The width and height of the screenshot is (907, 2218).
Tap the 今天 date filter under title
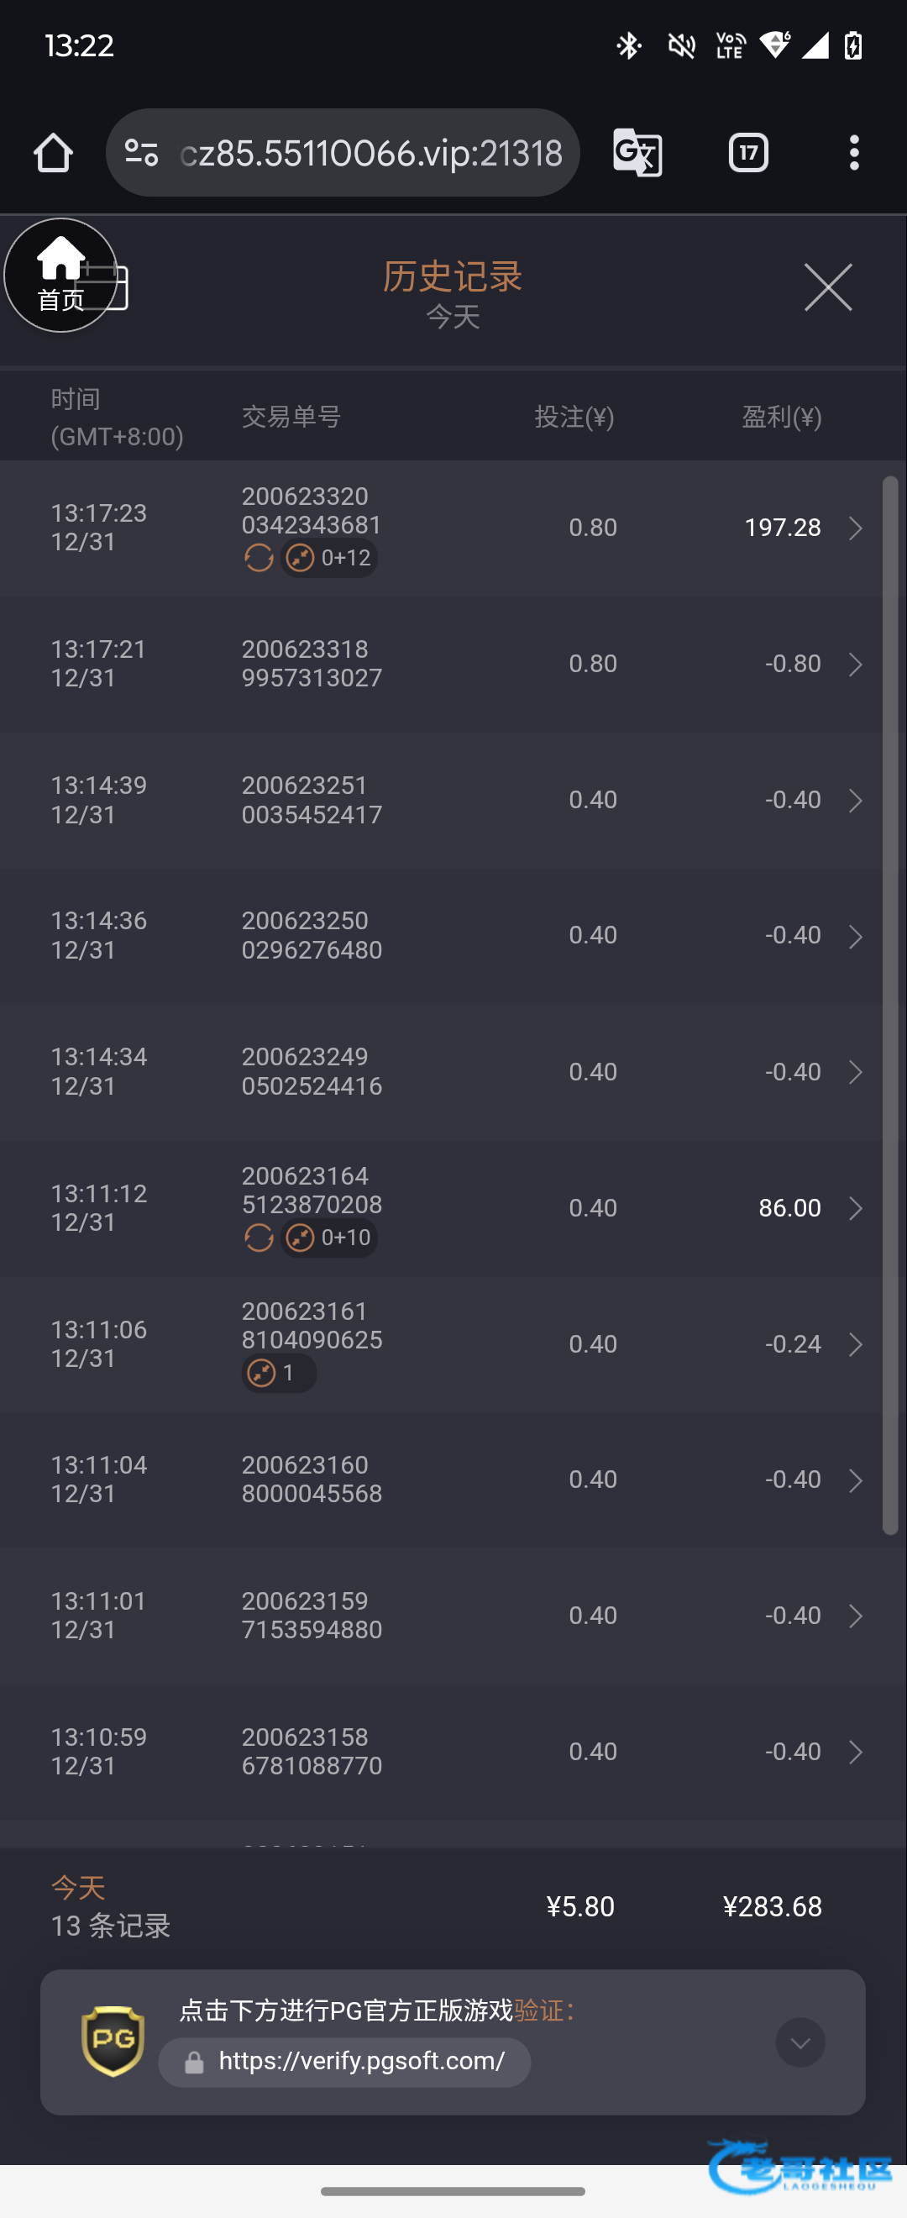click(453, 317)
